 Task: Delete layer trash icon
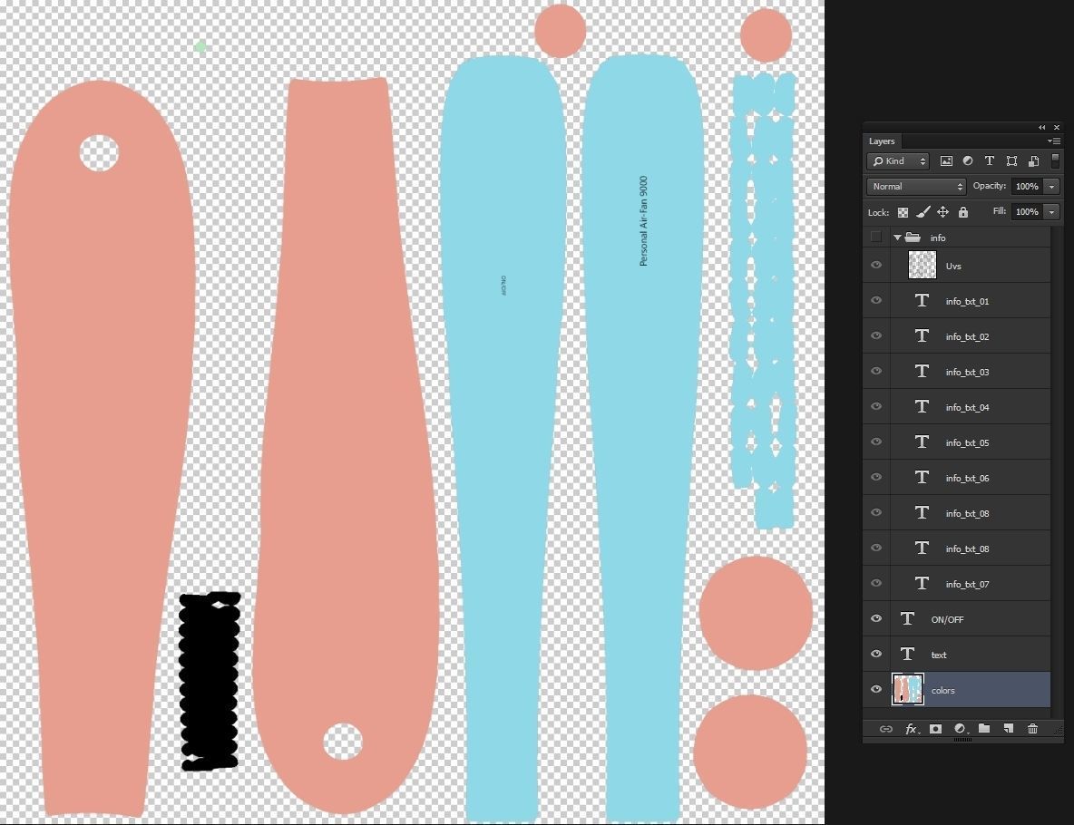pos(1032,729)
